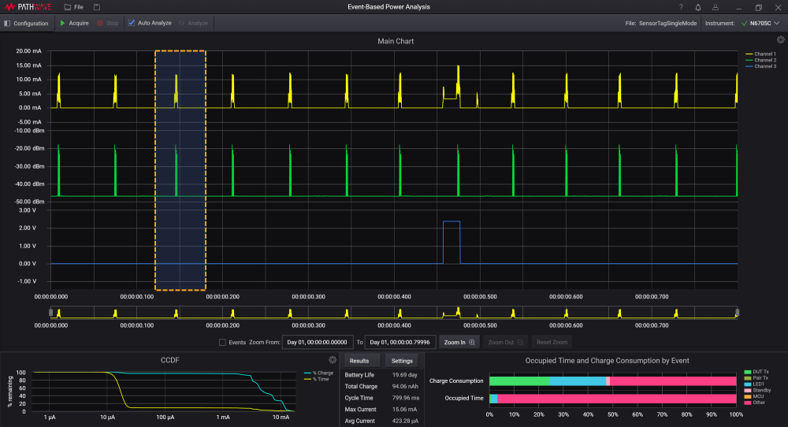788x427 pixels.
Task: Open Main Chart settings gear
Action: [x=780, y=39]
